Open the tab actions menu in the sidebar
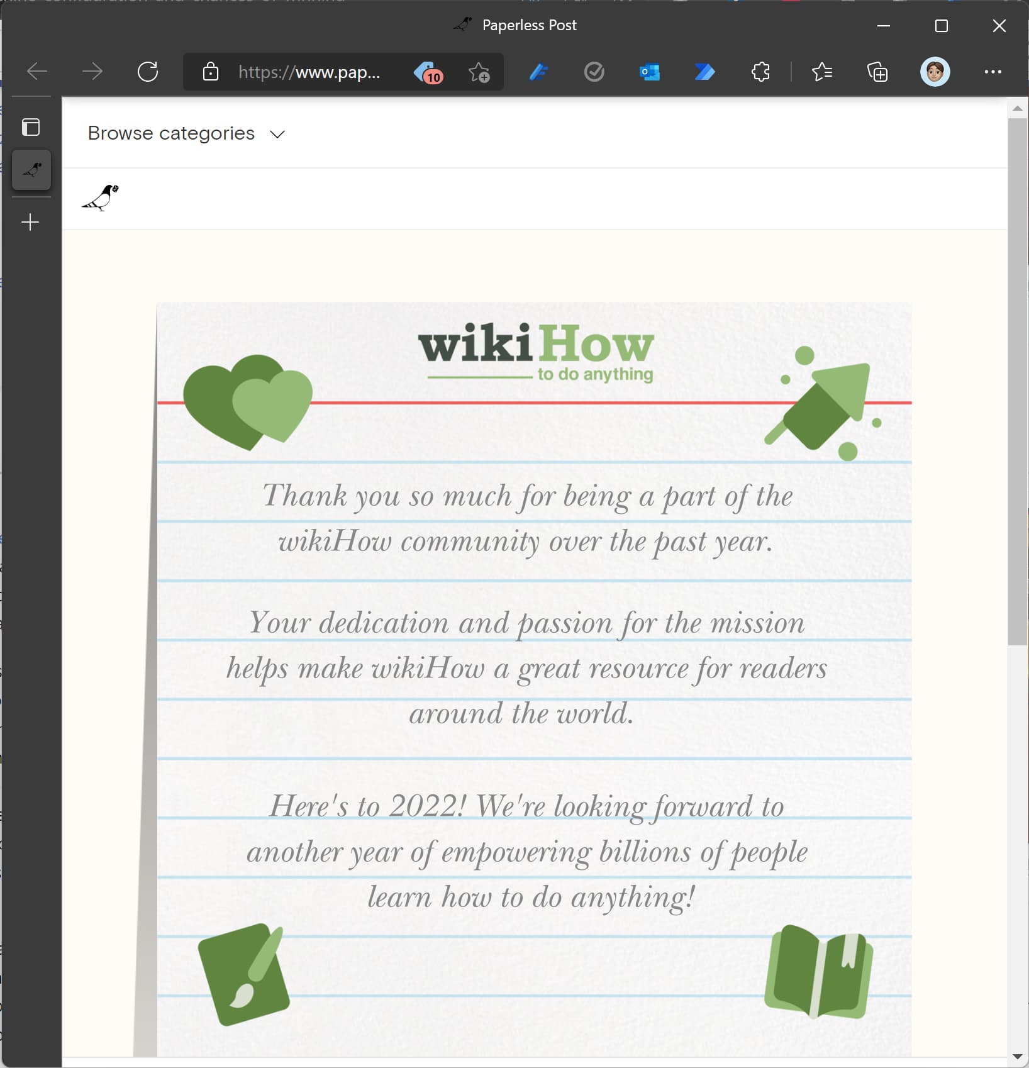1029x1068 pixels. coord(31,127)
